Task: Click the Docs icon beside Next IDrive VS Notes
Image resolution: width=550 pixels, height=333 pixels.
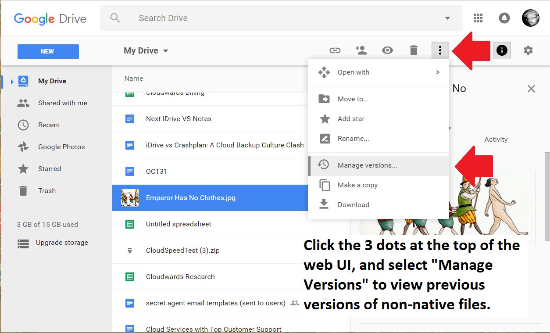Action: (x=130, y=119)
